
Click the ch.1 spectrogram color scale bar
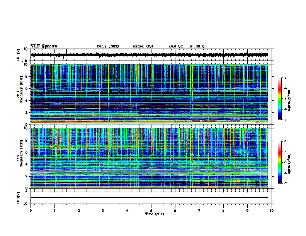280,99
